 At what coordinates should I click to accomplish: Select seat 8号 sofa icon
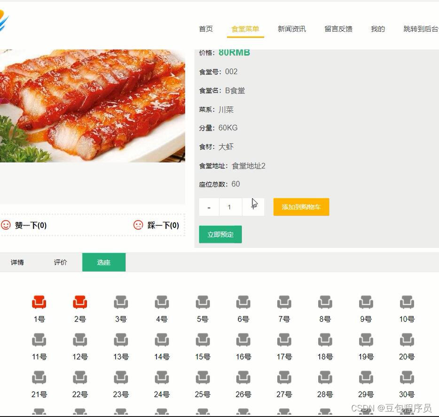click(325, 302)
